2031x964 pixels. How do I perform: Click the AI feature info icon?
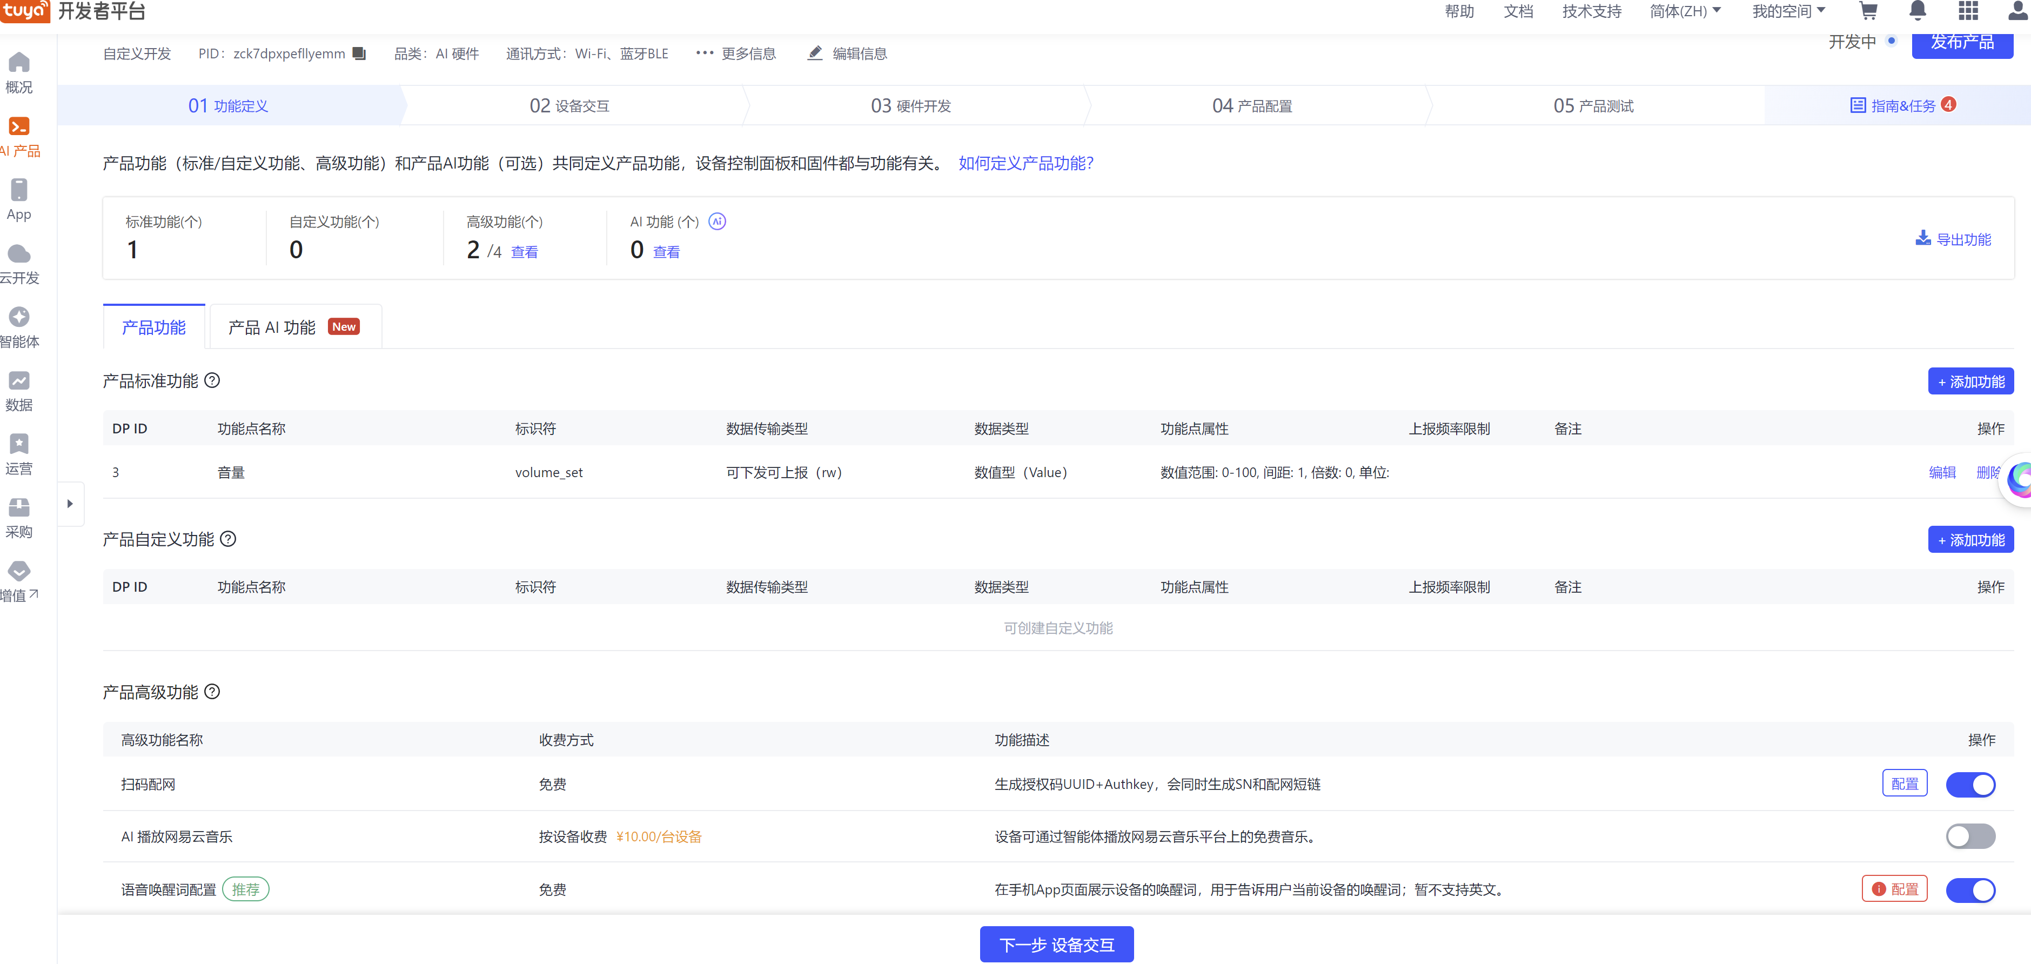pos(716,222)
